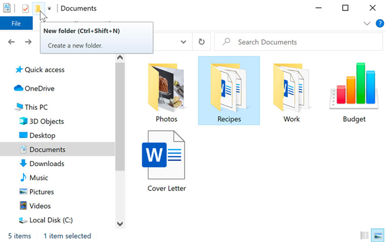Image resolution: width=386 pixels, height=242 pixels.
Task: Select Downloads in the navigation pane
Action: point(42,163)
